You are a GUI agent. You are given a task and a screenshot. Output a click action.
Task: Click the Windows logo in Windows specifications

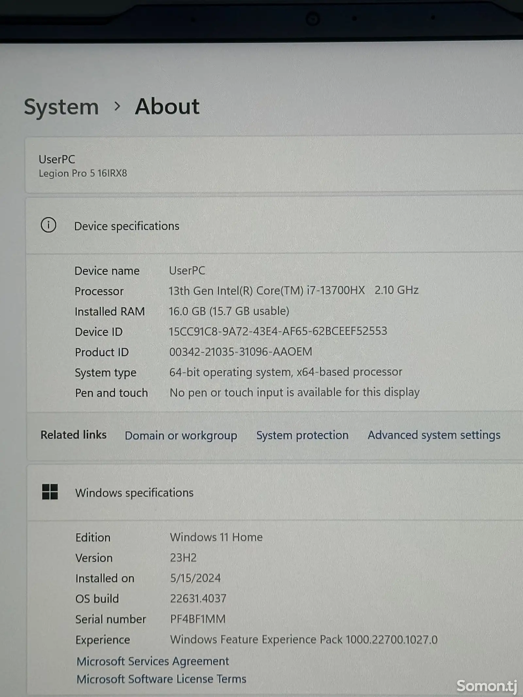tap(50, 491)
